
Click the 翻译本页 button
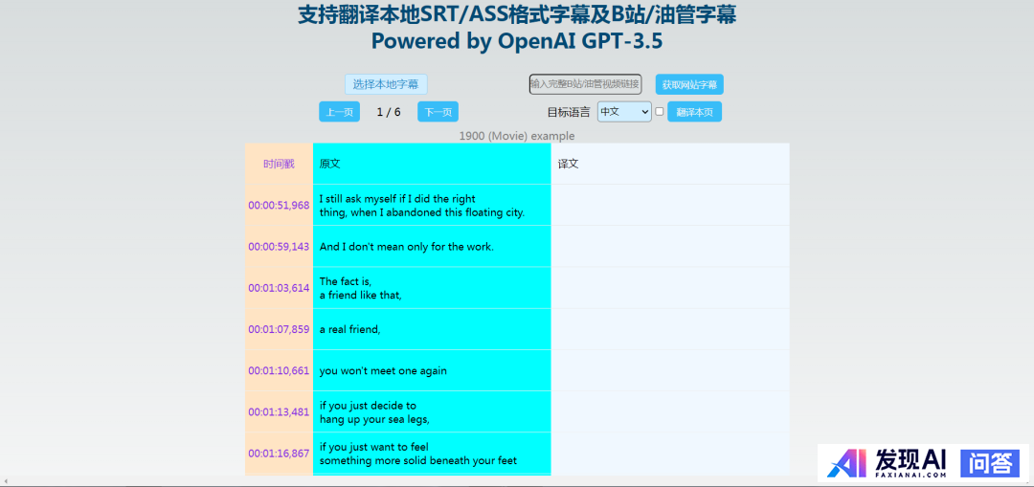[694, 112]
